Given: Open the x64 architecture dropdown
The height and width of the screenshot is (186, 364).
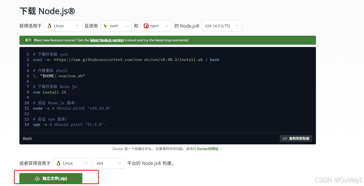Looking at the screenshot, I should pos(109,163).
